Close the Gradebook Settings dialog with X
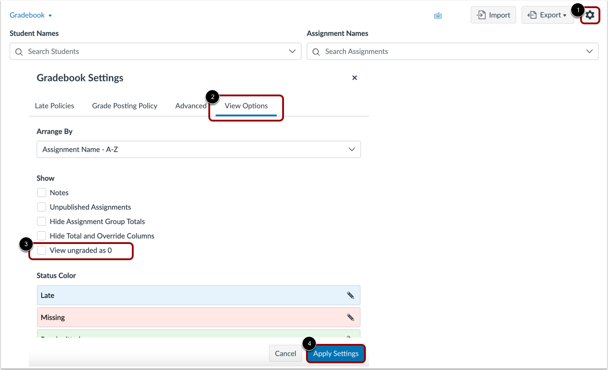The width and height of the screenshot is (608, 370). click(354, 77)
